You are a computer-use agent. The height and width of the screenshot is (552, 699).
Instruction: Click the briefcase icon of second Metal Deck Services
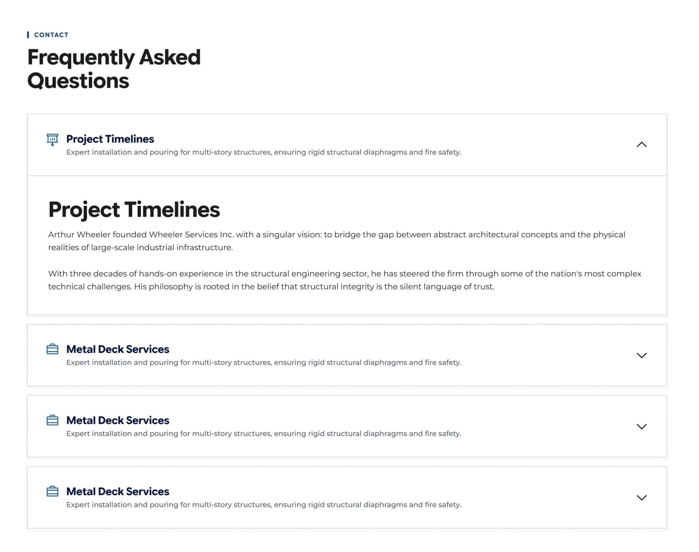click(52, 420)
